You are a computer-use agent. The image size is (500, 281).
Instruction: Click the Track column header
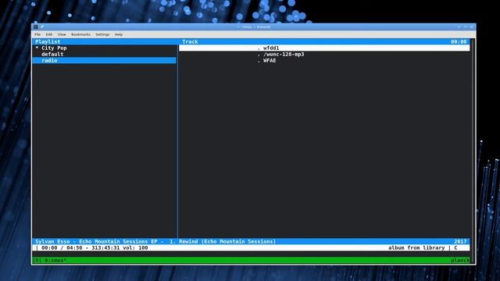(x=190, y=41)
